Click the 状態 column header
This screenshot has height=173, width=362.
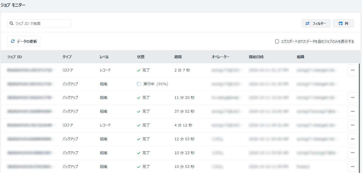tap(141, 57)
